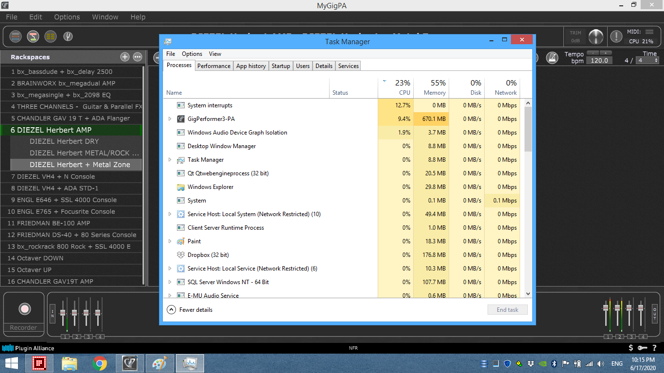
Task: Expand Service Host: Local Service group
Action: 170,269
